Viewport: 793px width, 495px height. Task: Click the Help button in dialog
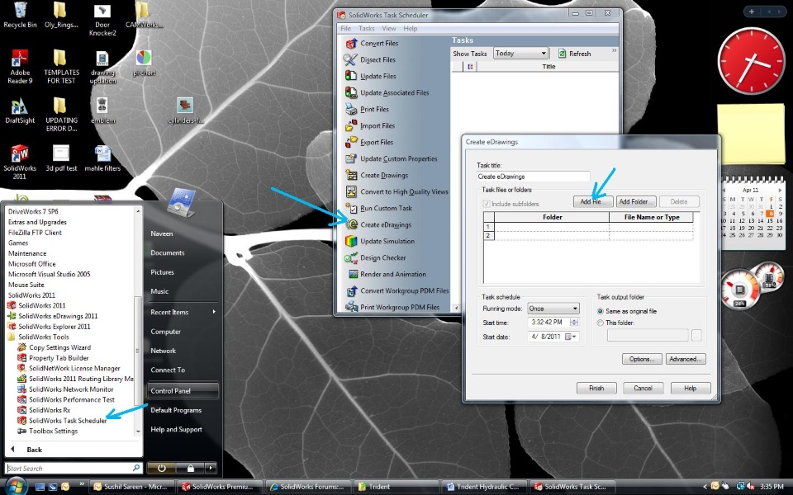pyautogui.click(x=691, y=388)
